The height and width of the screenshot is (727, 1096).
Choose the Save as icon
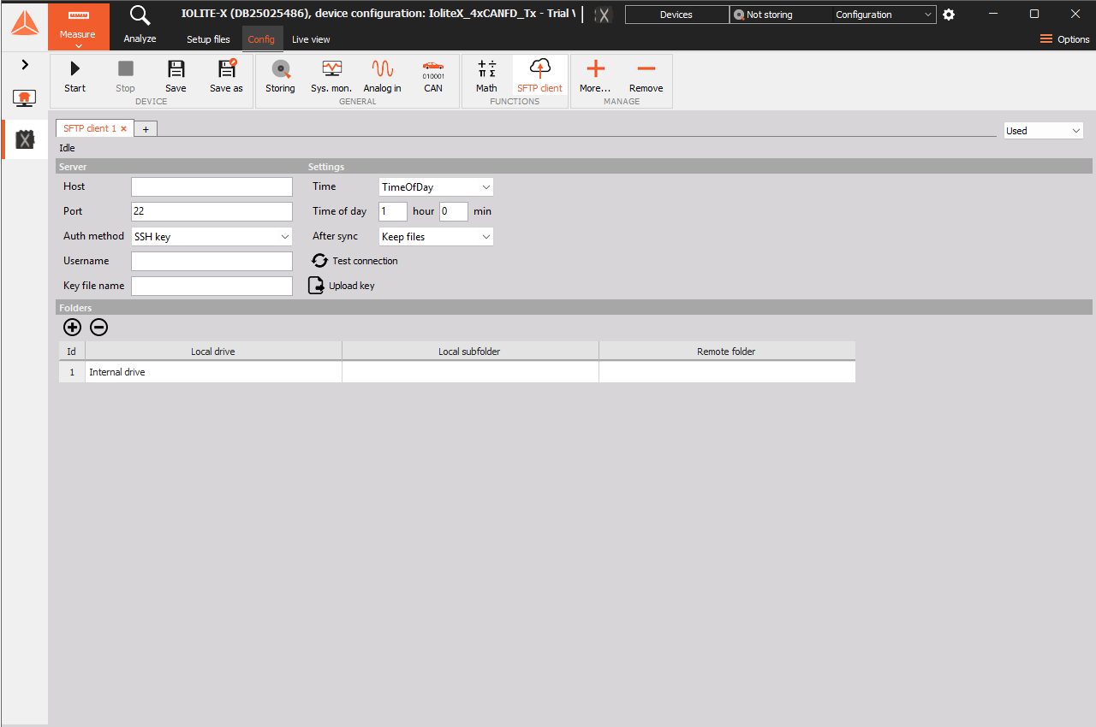coord(226,69)
